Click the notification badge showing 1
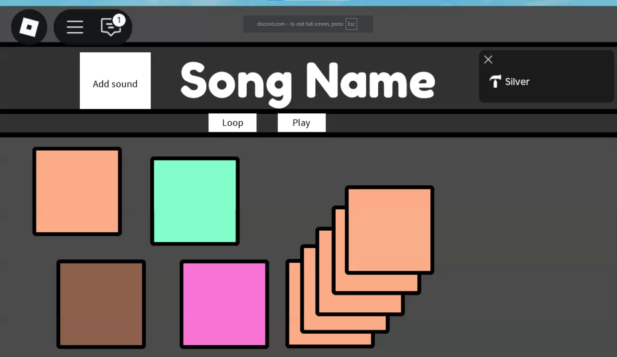The width and height of the screenshot is (617, 357). point(118,21)
